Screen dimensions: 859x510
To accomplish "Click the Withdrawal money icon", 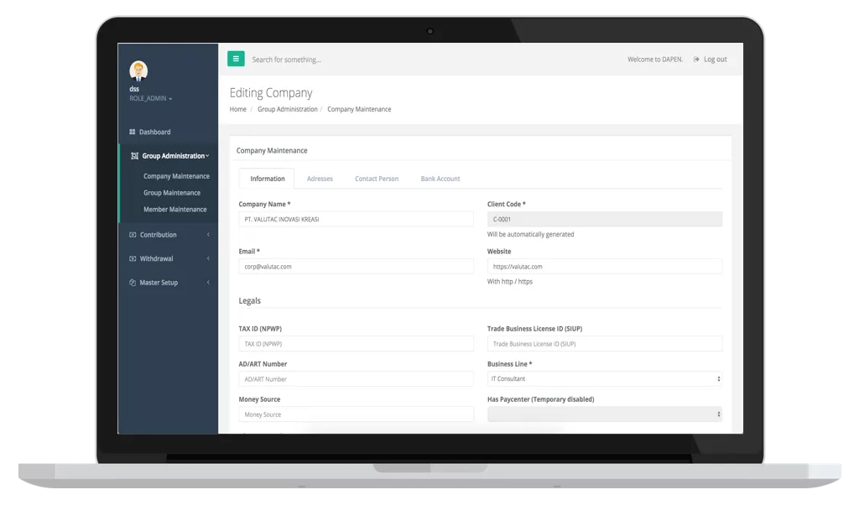I will pyautogui.click(x=133, y=258).
